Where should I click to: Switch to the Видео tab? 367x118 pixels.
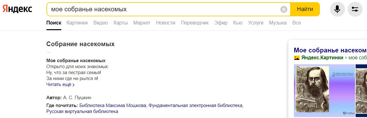pos(101,23)
